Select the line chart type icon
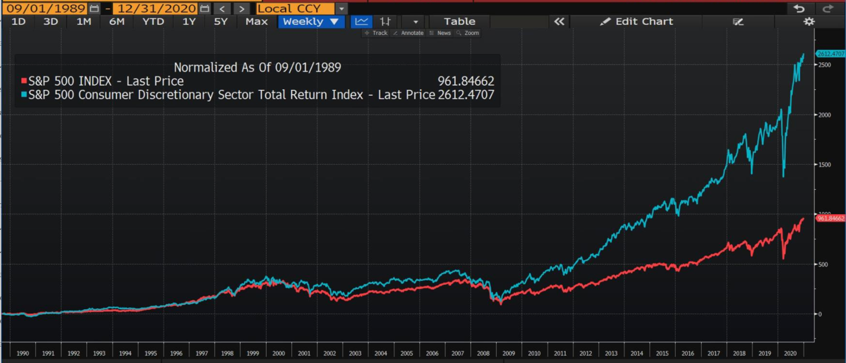846x363 pixels. point(361,22)
